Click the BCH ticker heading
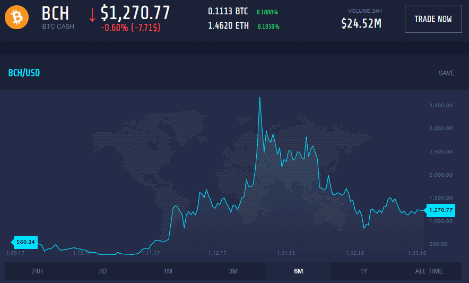469x283 pixels. [55, 13]
